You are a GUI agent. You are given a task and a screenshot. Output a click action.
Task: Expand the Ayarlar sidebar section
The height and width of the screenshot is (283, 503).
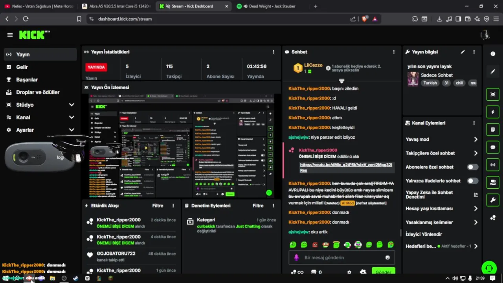coord(72,130)
